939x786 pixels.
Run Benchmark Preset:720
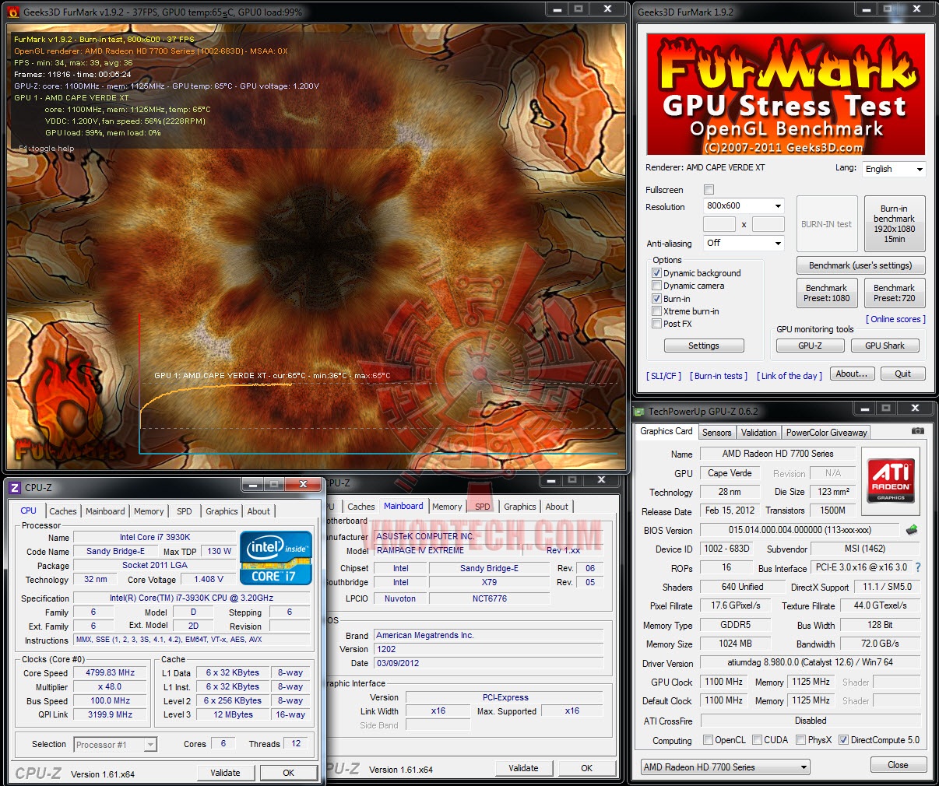point(895,293)
